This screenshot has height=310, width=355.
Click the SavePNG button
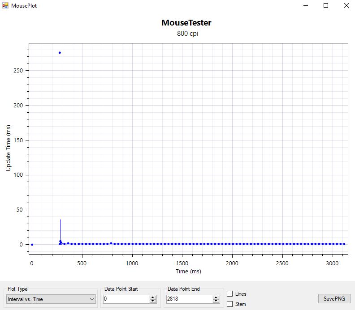point(334,298)
